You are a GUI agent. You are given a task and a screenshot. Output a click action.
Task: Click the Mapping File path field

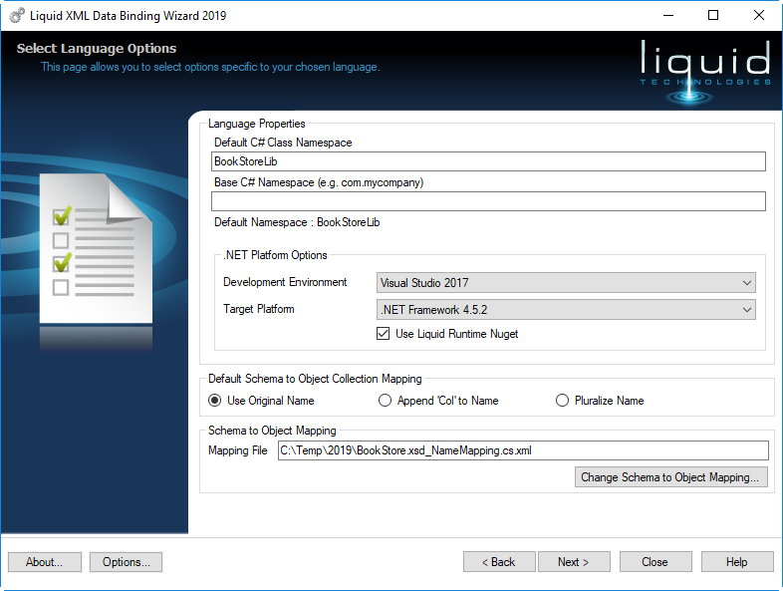(523, 450)
